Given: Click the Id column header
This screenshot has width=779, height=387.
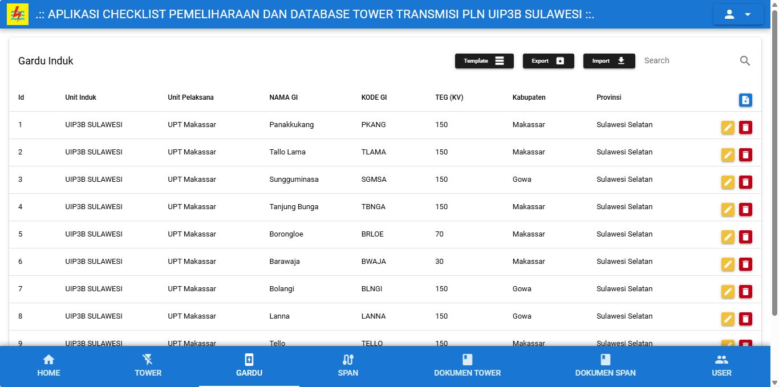Looking at the screenshot, I should pos(21,97).
